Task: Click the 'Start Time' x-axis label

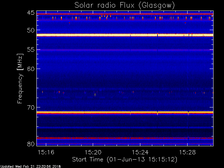Action: (124, 159)
